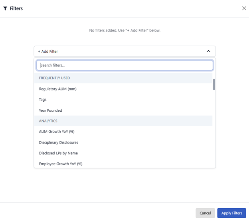Click the scrollbar track below the thumb
This screenshot has width=249, height=221.
(214, 128)
